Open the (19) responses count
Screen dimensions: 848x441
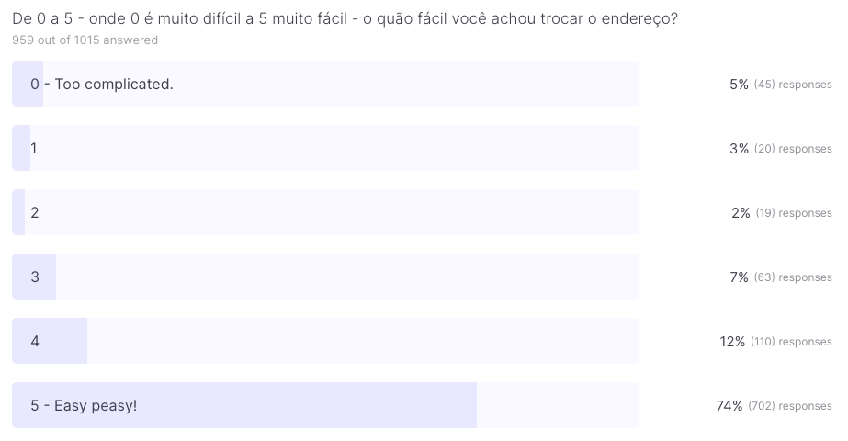pos(794,213)
